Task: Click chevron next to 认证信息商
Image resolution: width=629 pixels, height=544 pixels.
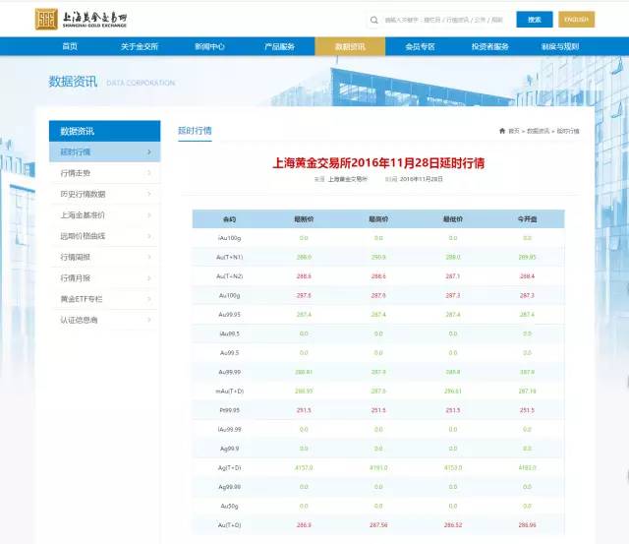Action: click(149, 320)
